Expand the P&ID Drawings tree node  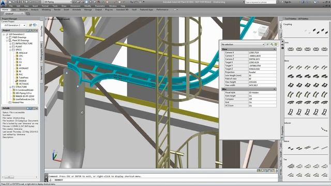tap(7, 37)
